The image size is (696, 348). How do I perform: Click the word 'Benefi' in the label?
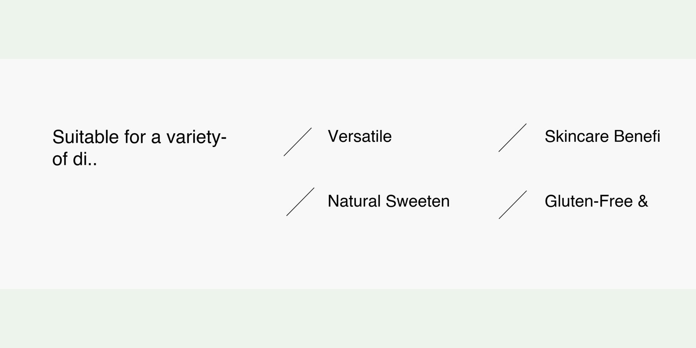click(x=637, y=137)
